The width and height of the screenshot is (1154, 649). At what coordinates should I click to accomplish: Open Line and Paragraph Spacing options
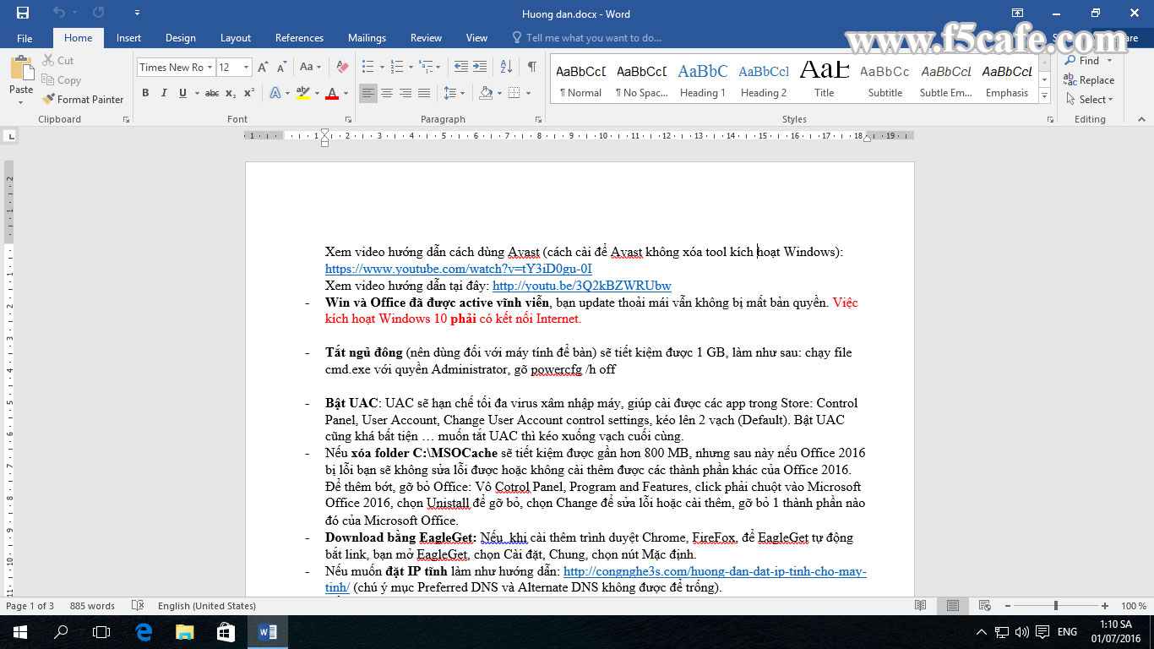455,93
